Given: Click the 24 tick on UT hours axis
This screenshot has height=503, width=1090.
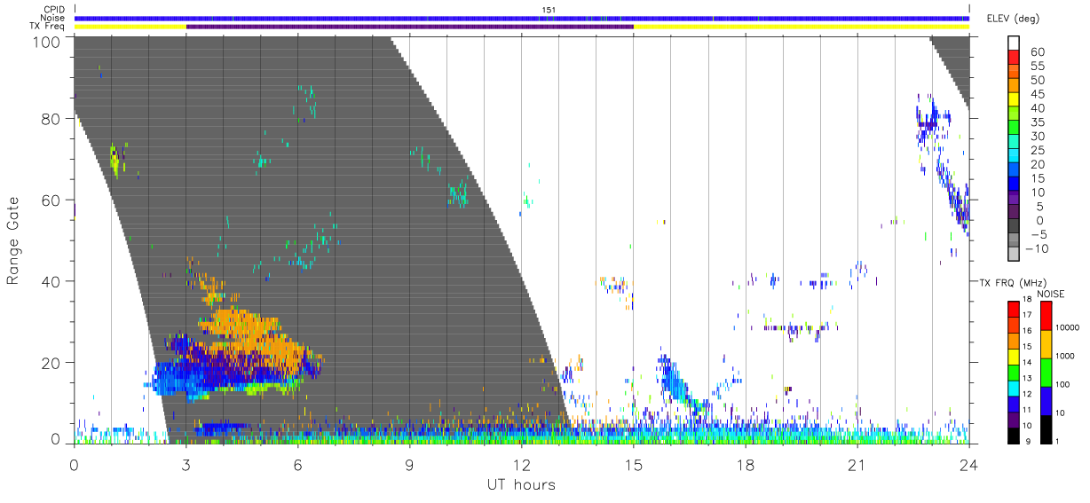Looking at the screenshot, I should point(969,464).
